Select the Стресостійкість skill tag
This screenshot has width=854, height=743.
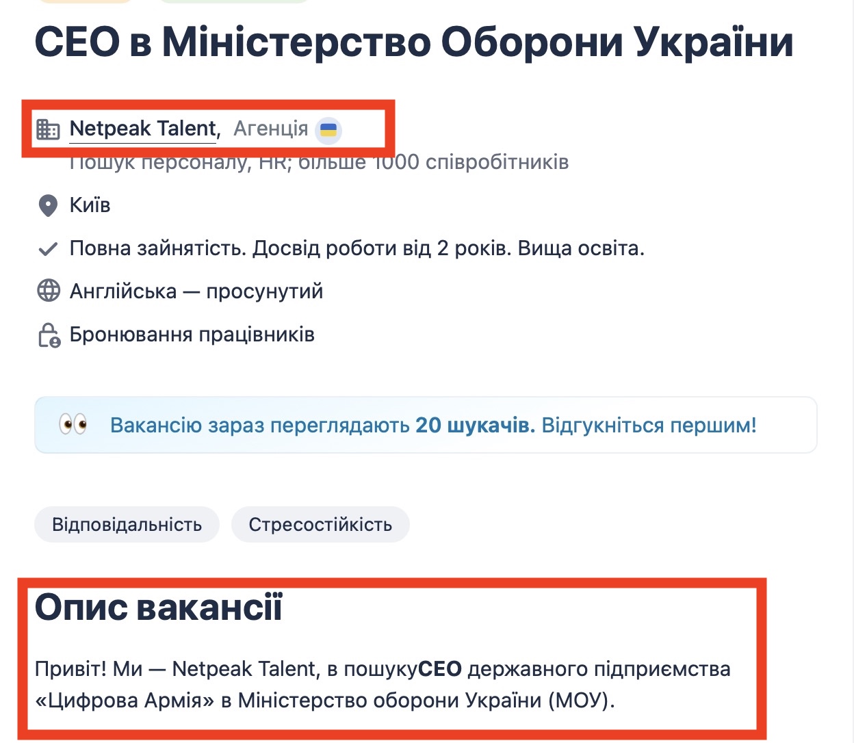point(320,525)
